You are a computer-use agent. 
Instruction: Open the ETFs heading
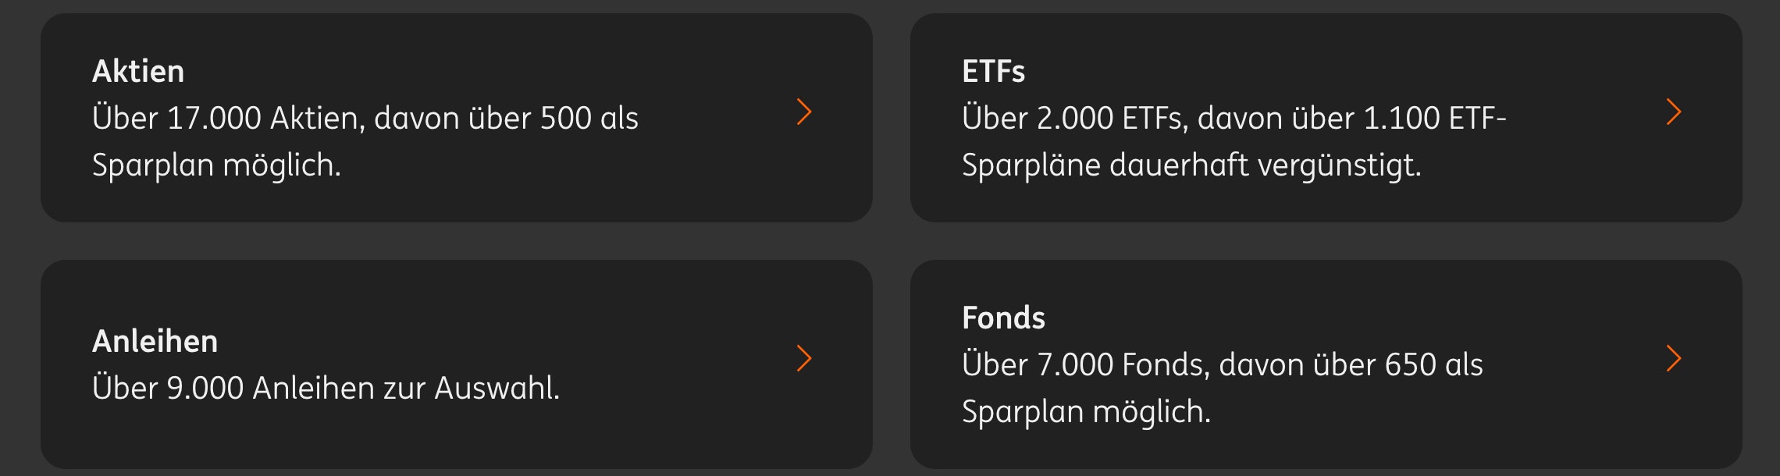[x=993, y=72]
